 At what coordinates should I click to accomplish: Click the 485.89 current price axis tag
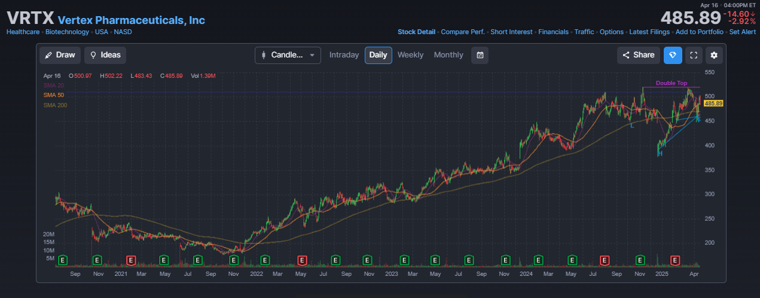click(x=714, y=104)
